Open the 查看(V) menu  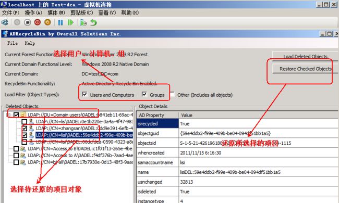107,12
